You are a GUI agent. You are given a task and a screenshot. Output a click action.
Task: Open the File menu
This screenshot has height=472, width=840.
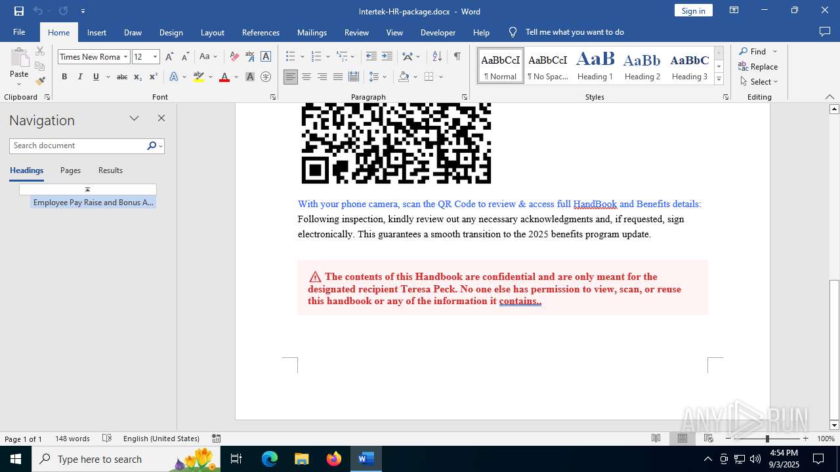pos(19,32)
